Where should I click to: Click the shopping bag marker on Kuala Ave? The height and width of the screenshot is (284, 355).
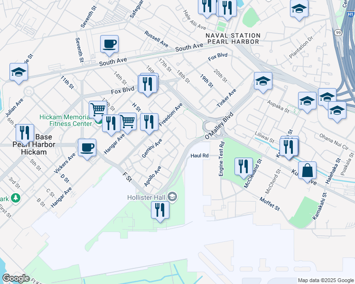tap(307, 171)
